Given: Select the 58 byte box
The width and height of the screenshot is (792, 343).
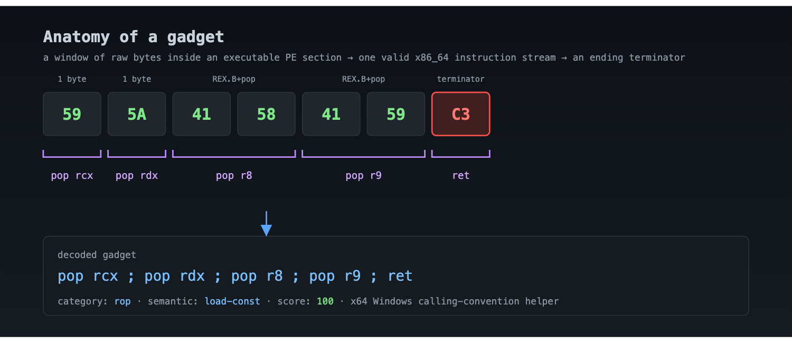Looking at the screenshot, I should click(x=266, y=114).
